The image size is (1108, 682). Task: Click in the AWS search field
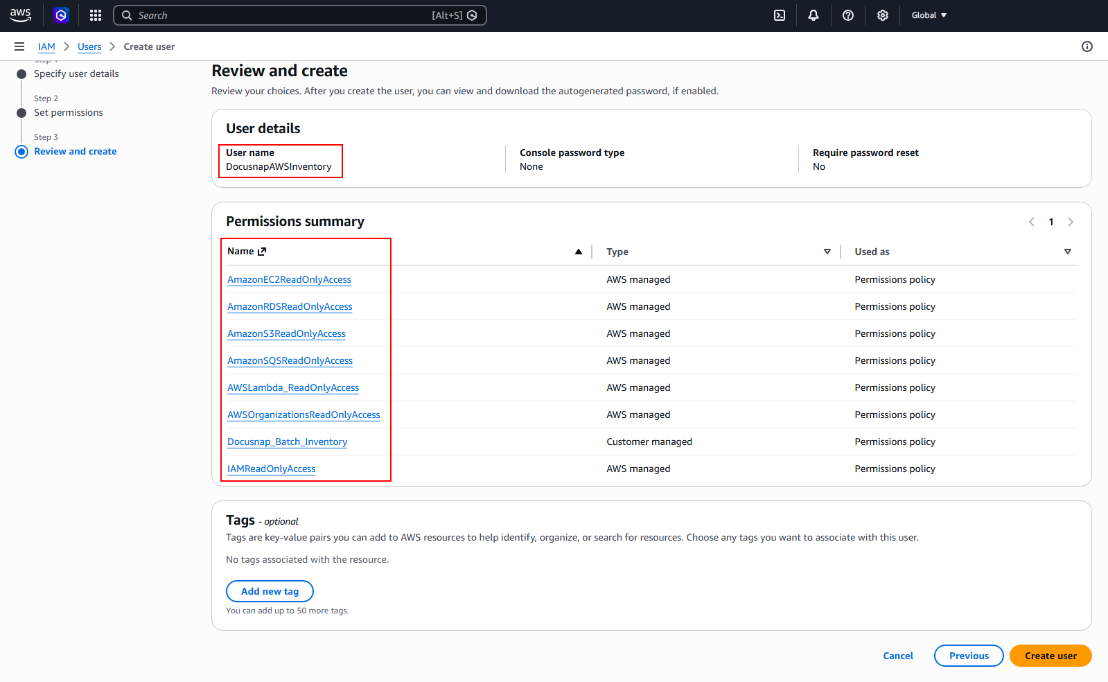click(300, 15)
